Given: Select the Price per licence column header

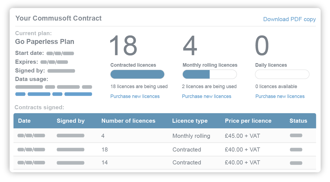Looking at the screenshot, I should tap(248, 121).
